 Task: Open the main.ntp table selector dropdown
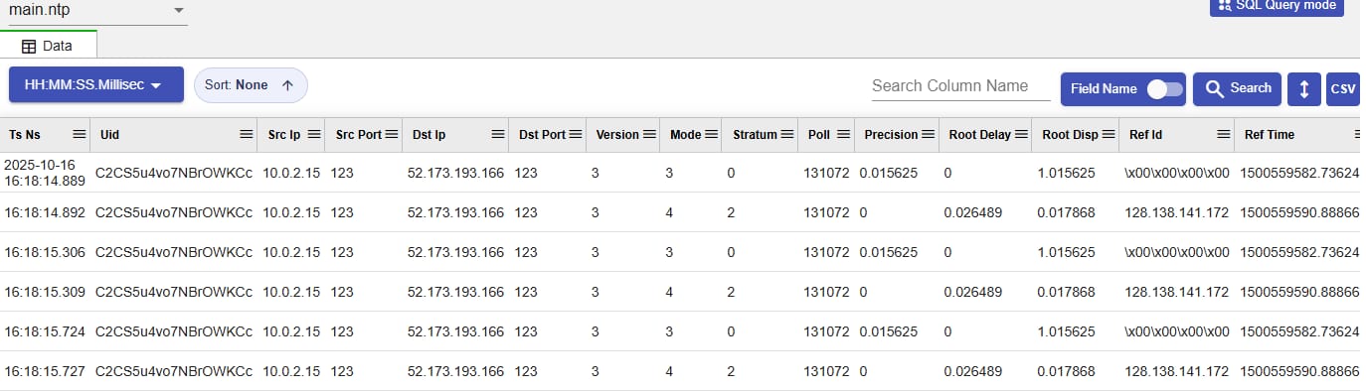click(97, 11)
